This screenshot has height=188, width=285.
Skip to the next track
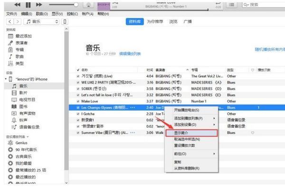pyautogui.click(x=39, y=5)
